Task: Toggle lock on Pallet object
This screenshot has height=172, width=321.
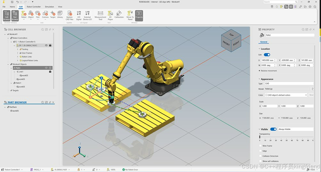Action: pyautogui.click(x=50, y=68)
